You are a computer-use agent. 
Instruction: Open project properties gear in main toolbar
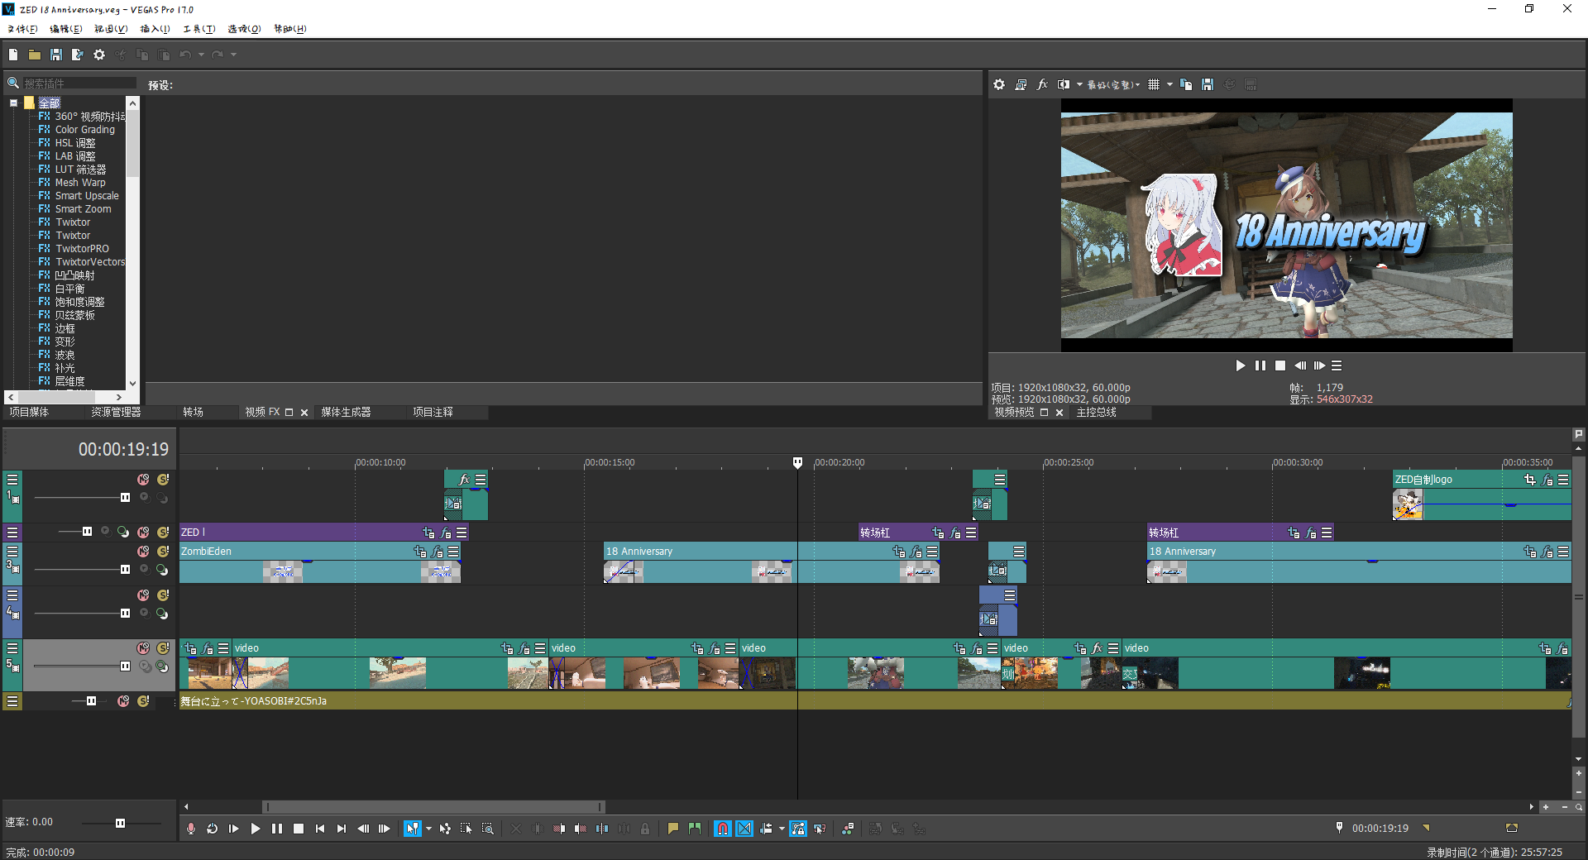pos(99,55)
